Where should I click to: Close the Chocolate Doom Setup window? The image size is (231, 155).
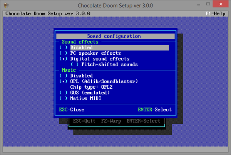coord(221,4)
